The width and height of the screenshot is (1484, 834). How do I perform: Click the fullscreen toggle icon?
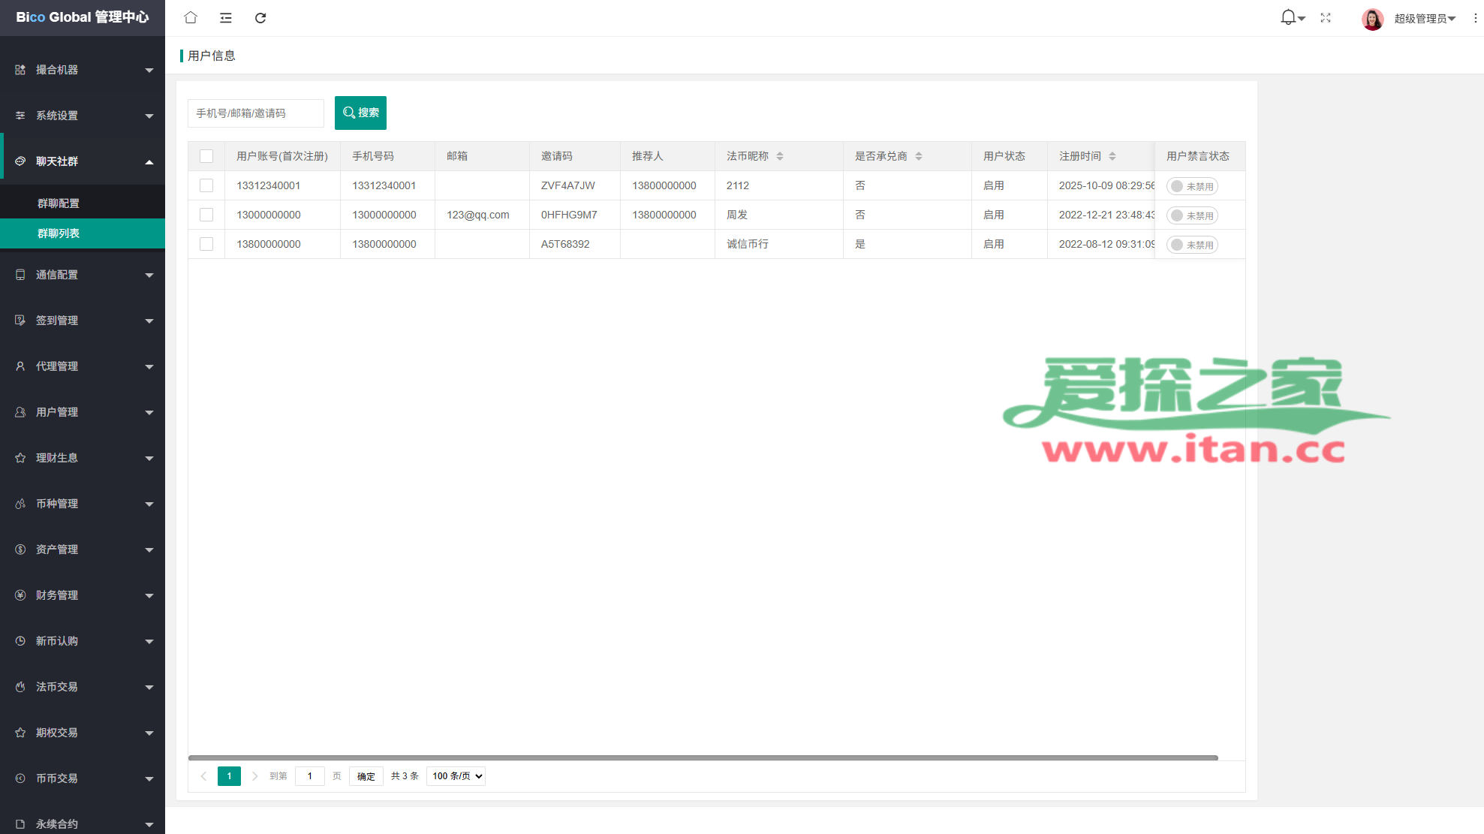[1326, 17]
